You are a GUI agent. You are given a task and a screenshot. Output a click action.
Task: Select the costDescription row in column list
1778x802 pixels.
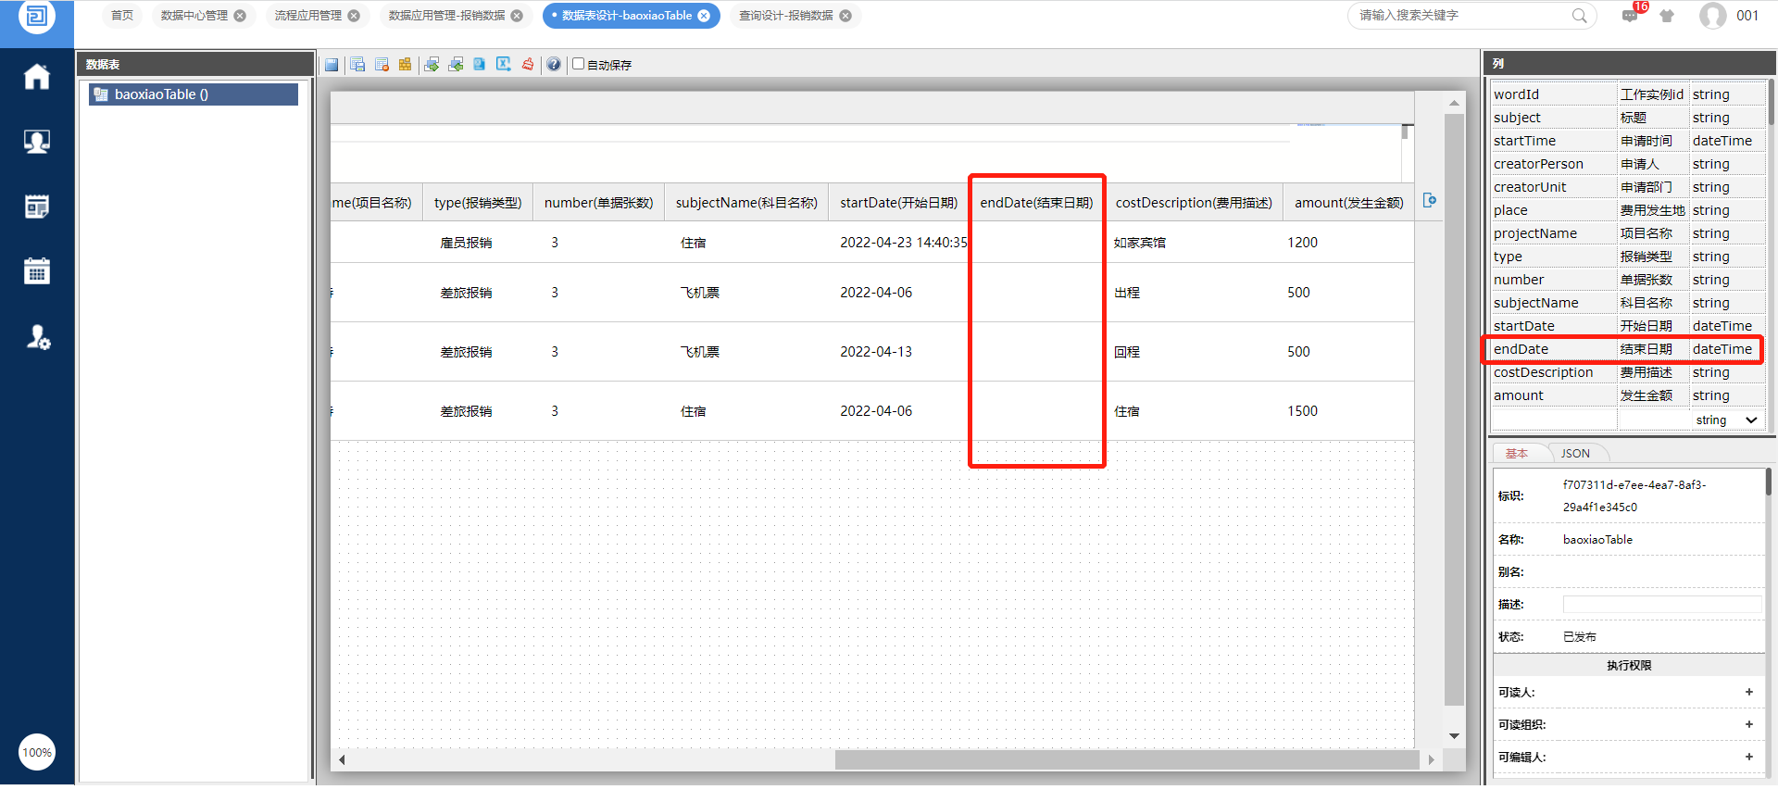pos(1627,372)
